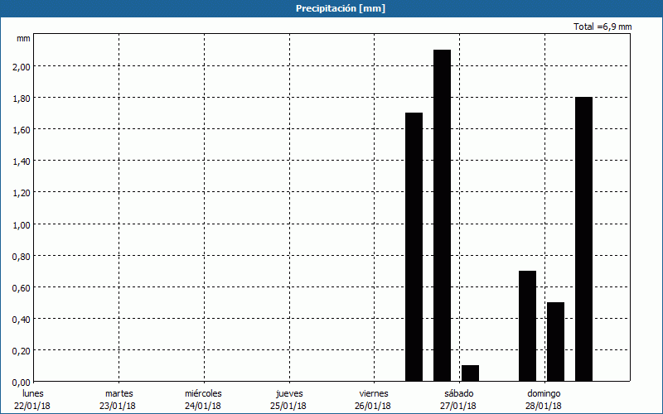
Task: Click the Precipitación [mm] chart title
Action: 340,8
